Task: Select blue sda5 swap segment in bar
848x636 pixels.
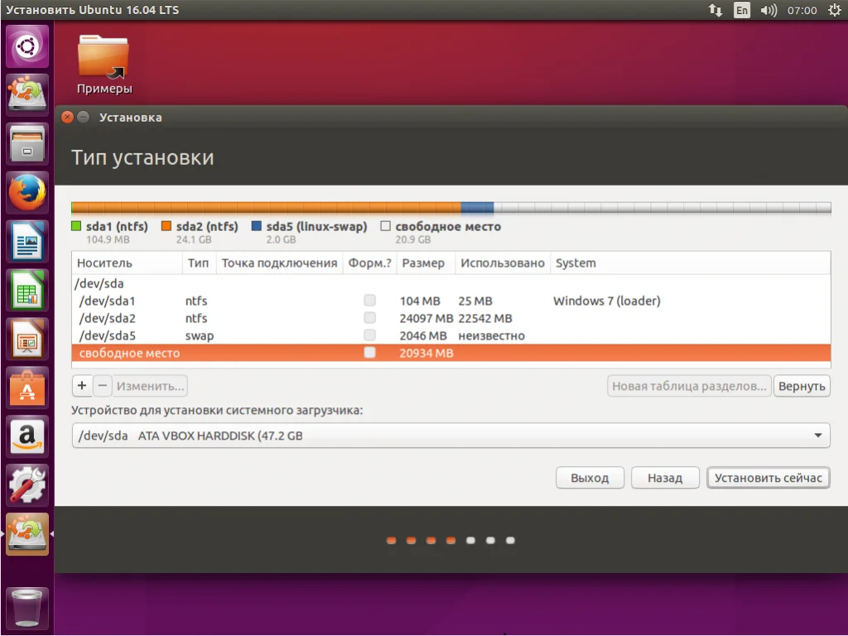Action: pyautogui.click(x=477, y=207)
